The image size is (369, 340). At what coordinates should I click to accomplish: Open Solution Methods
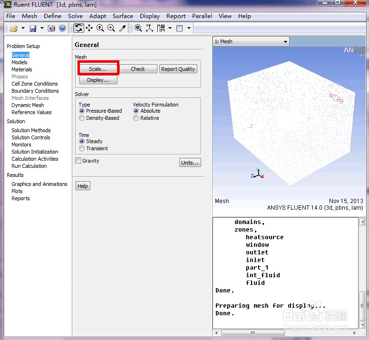point(31,130)
